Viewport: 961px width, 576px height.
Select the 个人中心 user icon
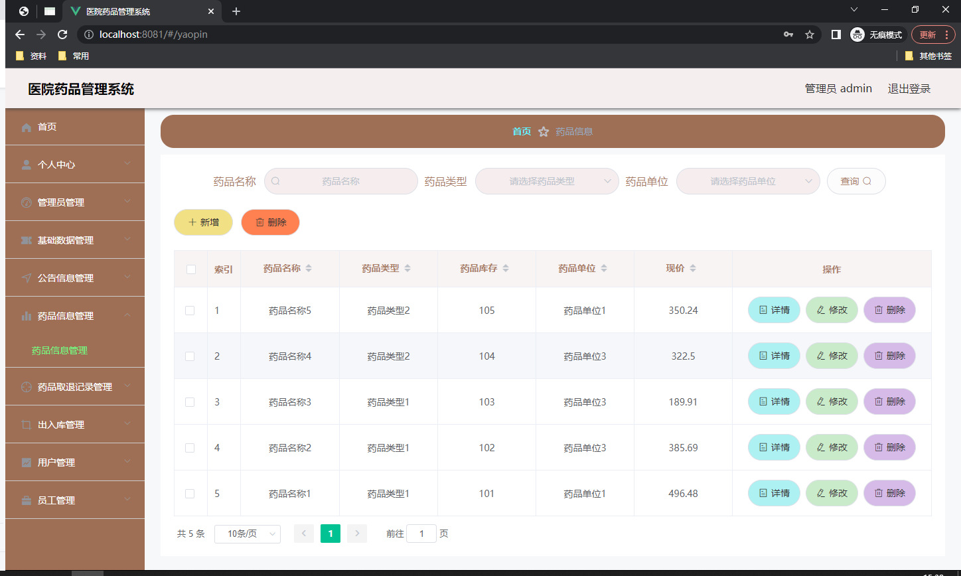[x=27, y=164]
